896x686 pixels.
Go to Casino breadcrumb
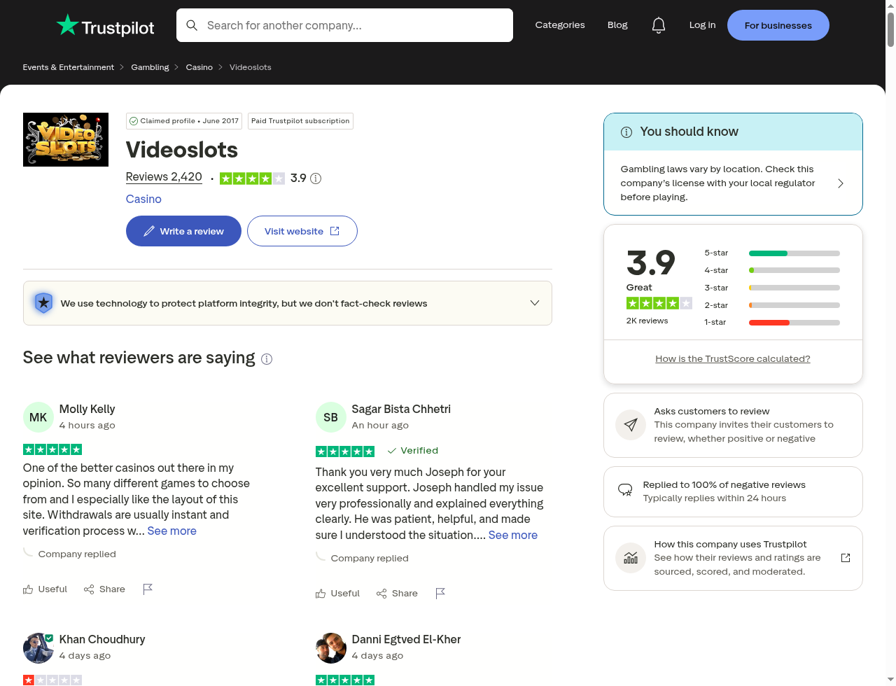coord(199,67)
